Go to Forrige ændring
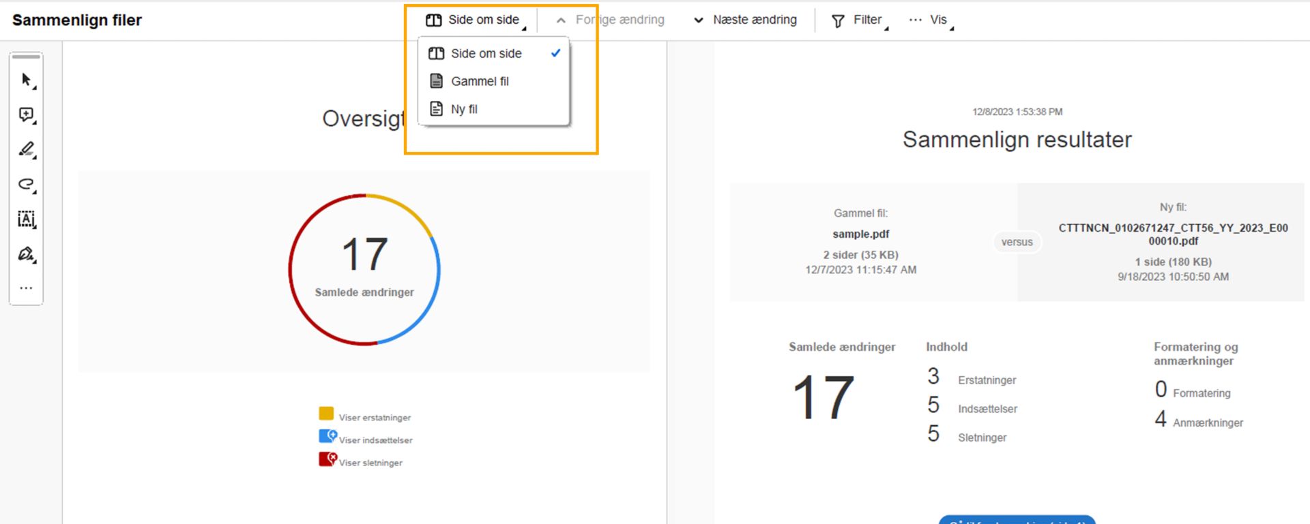 pyautogui.click(x=611, y=20)
